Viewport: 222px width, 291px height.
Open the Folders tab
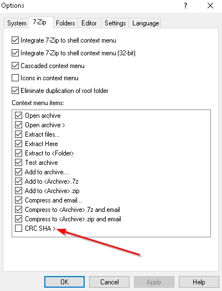[x=65, y=23]
